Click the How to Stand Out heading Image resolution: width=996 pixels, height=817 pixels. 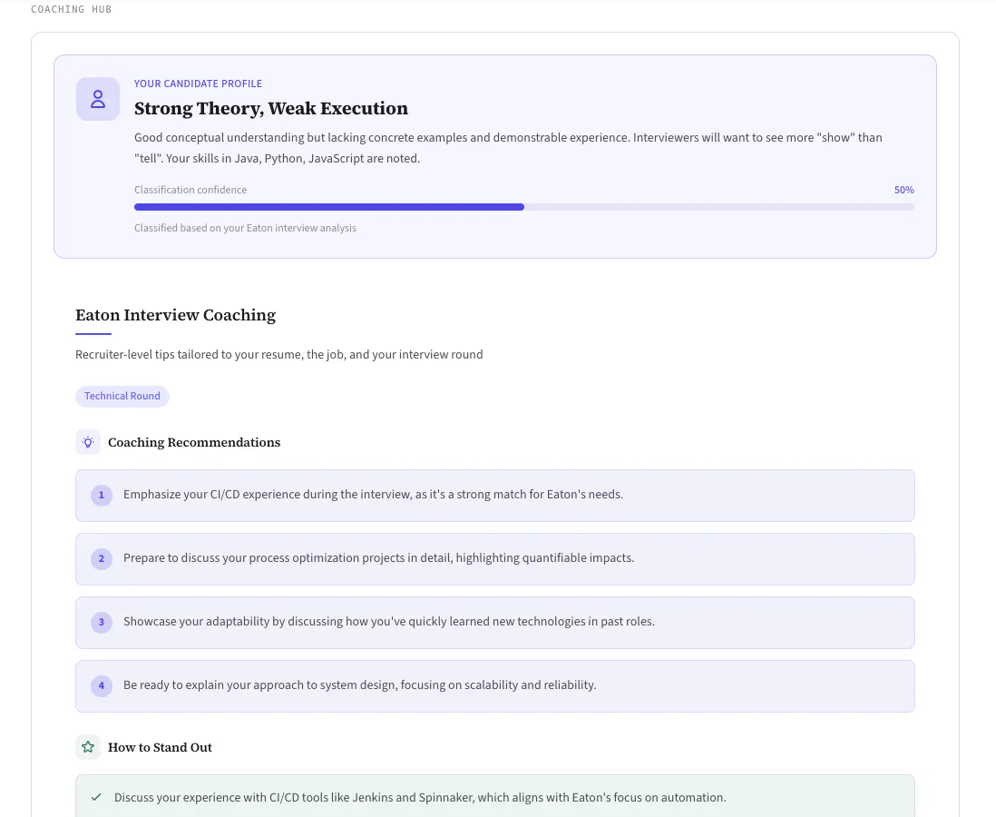(x=160, y=748)
